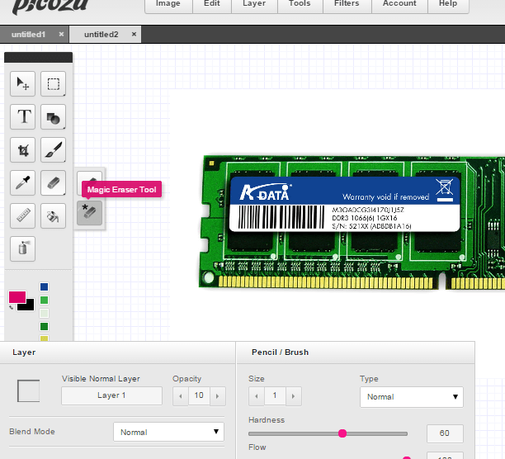Click the Layer panel header
This screenshot has width=505, height=459.
[x=117, y=353]
